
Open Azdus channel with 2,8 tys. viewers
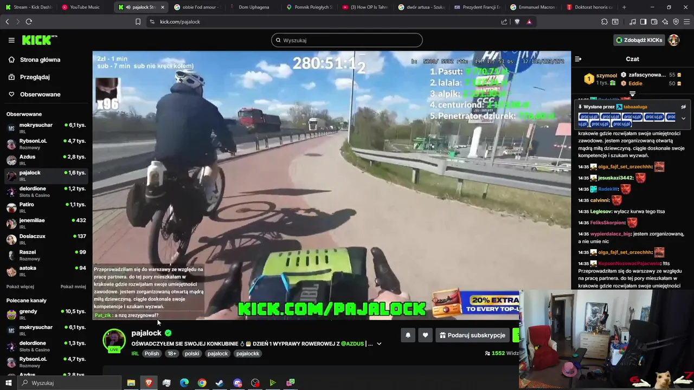[46, 160]
